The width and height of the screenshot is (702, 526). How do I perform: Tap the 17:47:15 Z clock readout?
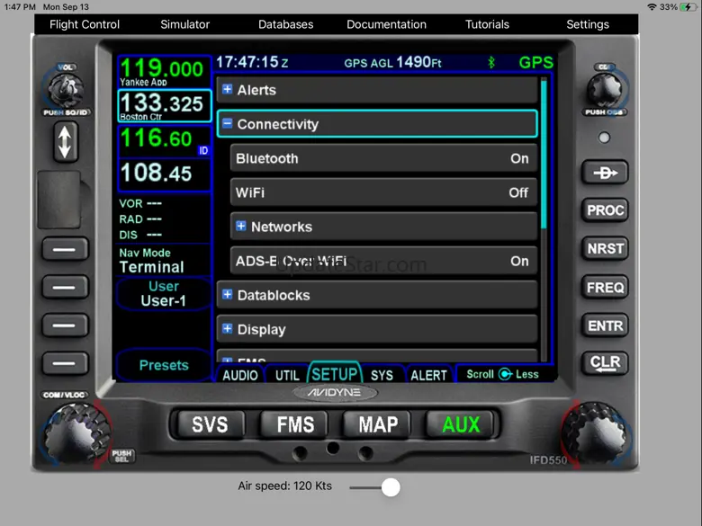(x=252, y=62)
